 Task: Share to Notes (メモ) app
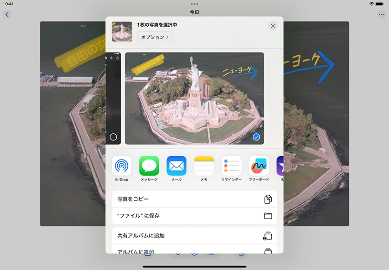coord(204,166)
